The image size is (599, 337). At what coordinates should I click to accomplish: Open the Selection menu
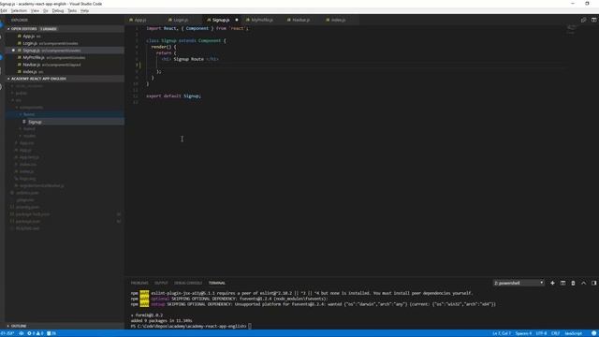pos(19,10)
